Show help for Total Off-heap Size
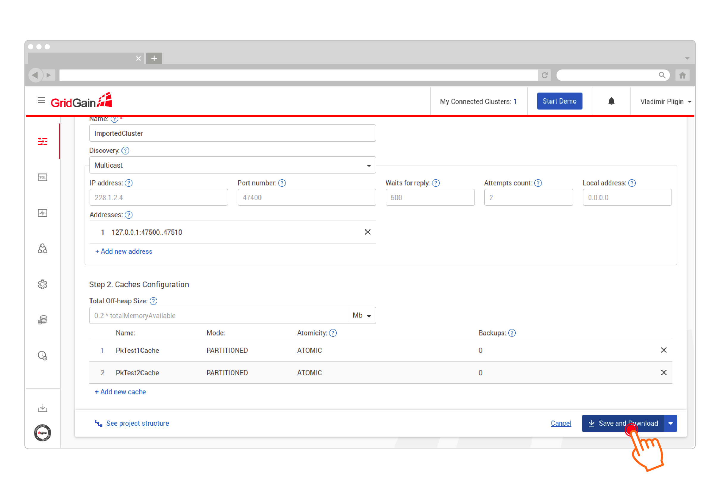The height and width of the screenshot is (489, 720). (153, 301)
